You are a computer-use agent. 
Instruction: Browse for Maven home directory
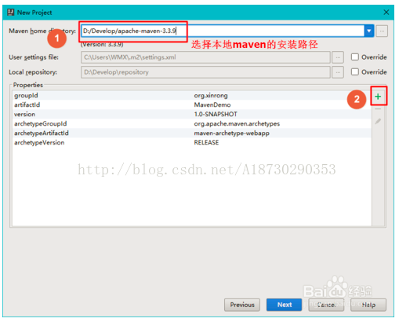[382, 31]
